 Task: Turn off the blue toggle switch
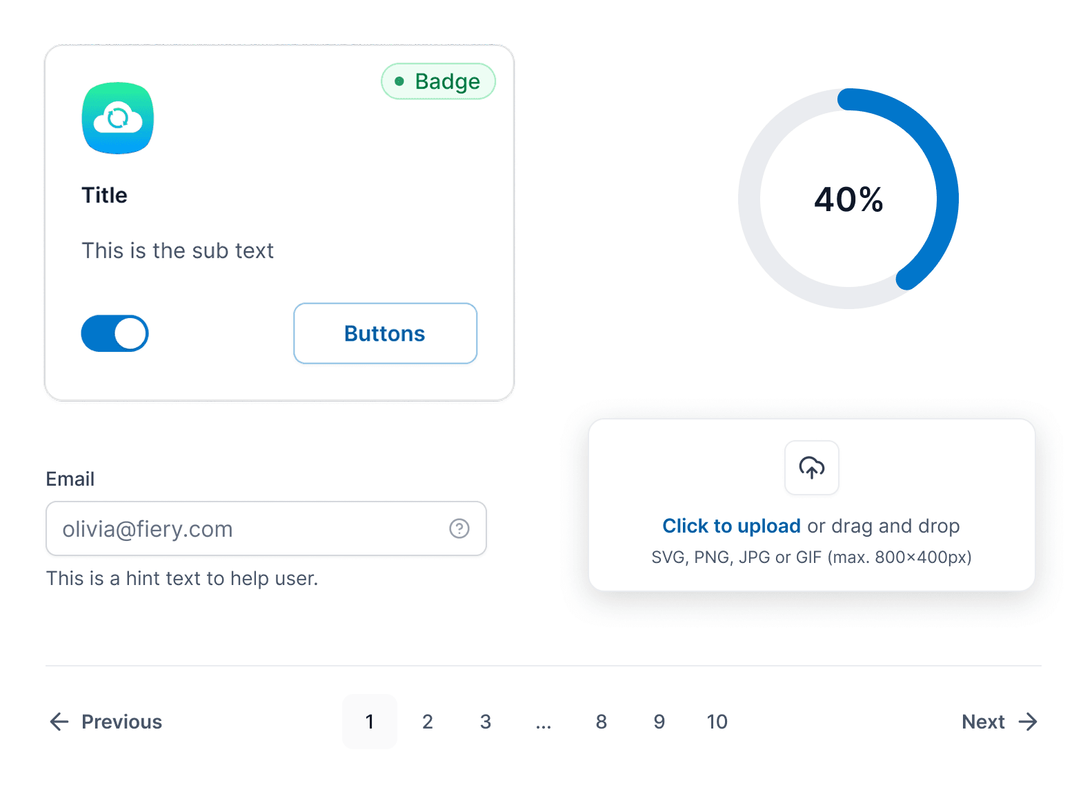point(115,333)
